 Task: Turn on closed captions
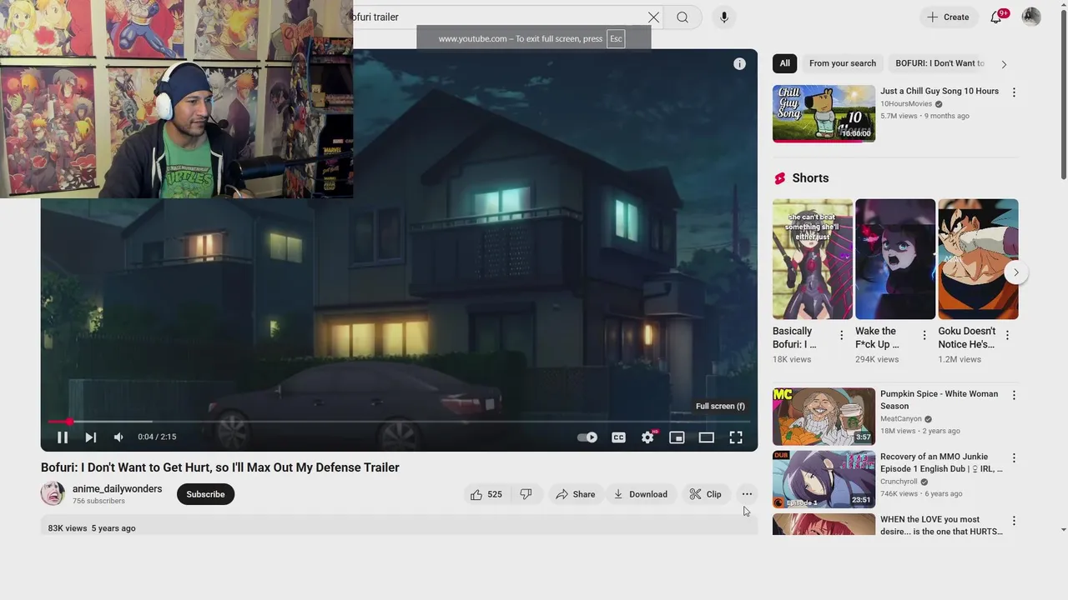(618, 437)
